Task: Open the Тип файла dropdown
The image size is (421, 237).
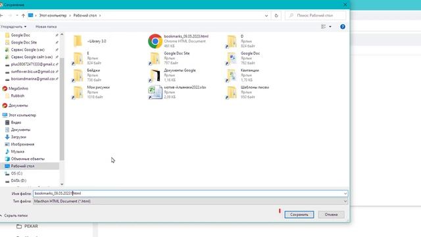Action: click(x=190, y=201)
